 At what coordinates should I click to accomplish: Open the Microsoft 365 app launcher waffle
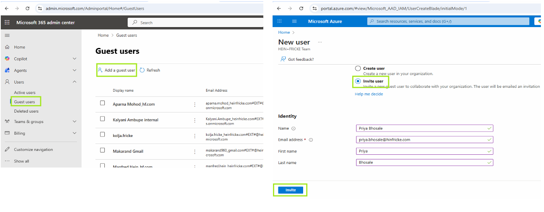[7, 22]
